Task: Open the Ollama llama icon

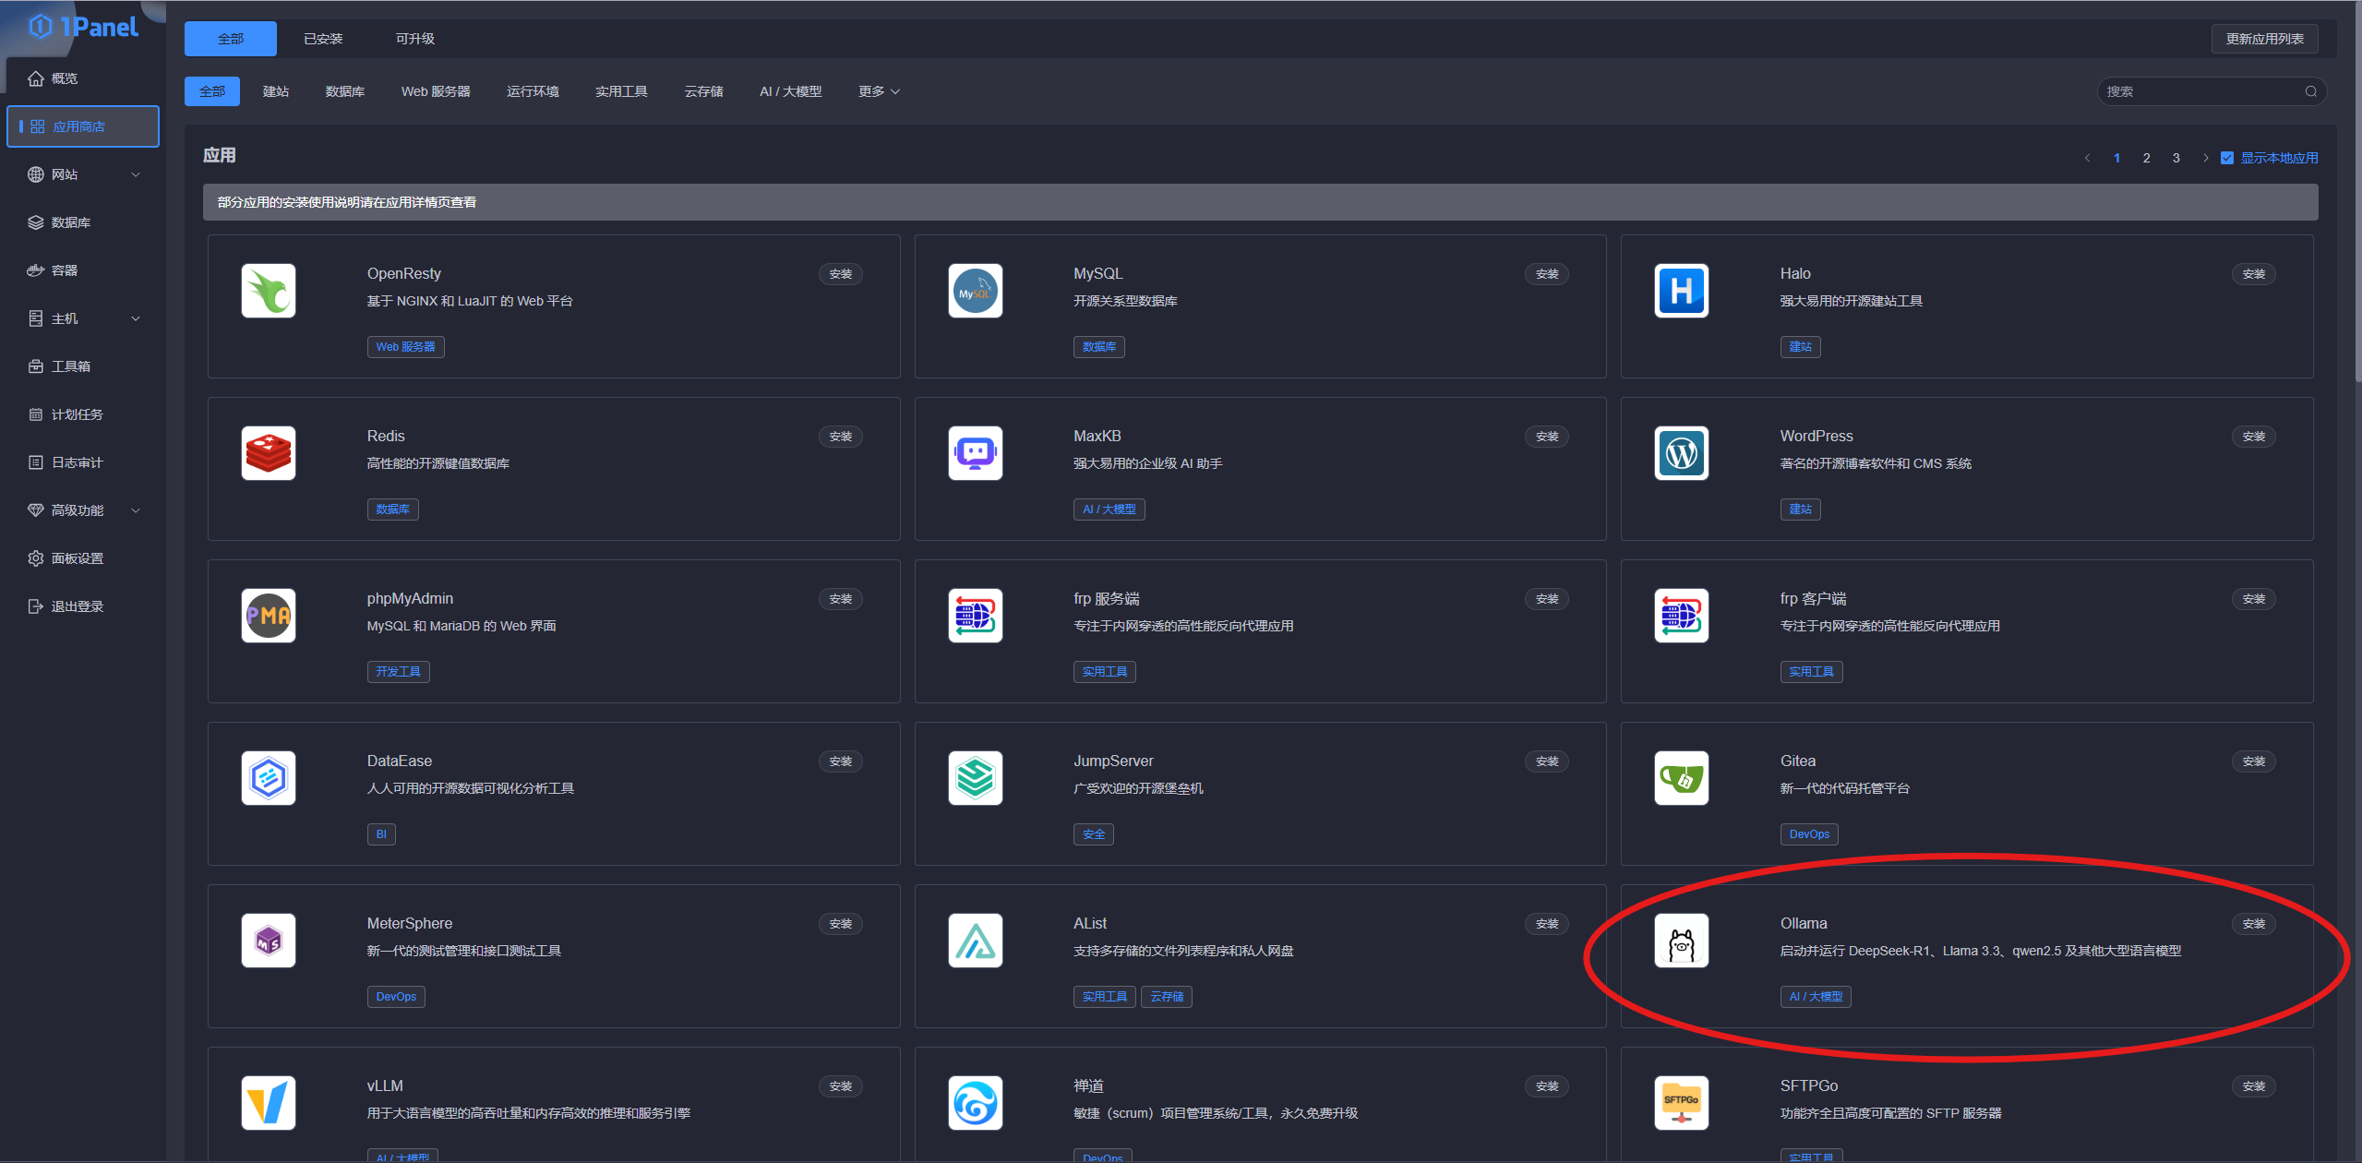Action: (x=1681, y=941)
